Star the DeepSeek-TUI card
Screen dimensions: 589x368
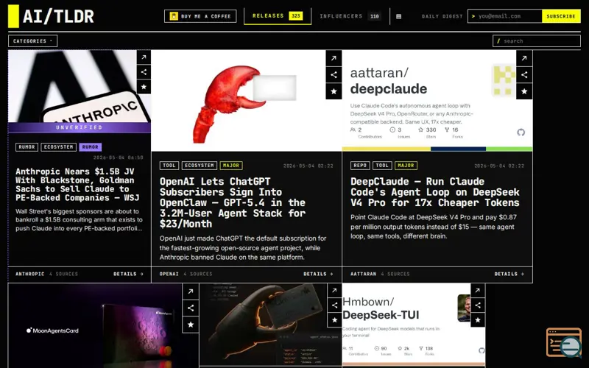point(477,320)
